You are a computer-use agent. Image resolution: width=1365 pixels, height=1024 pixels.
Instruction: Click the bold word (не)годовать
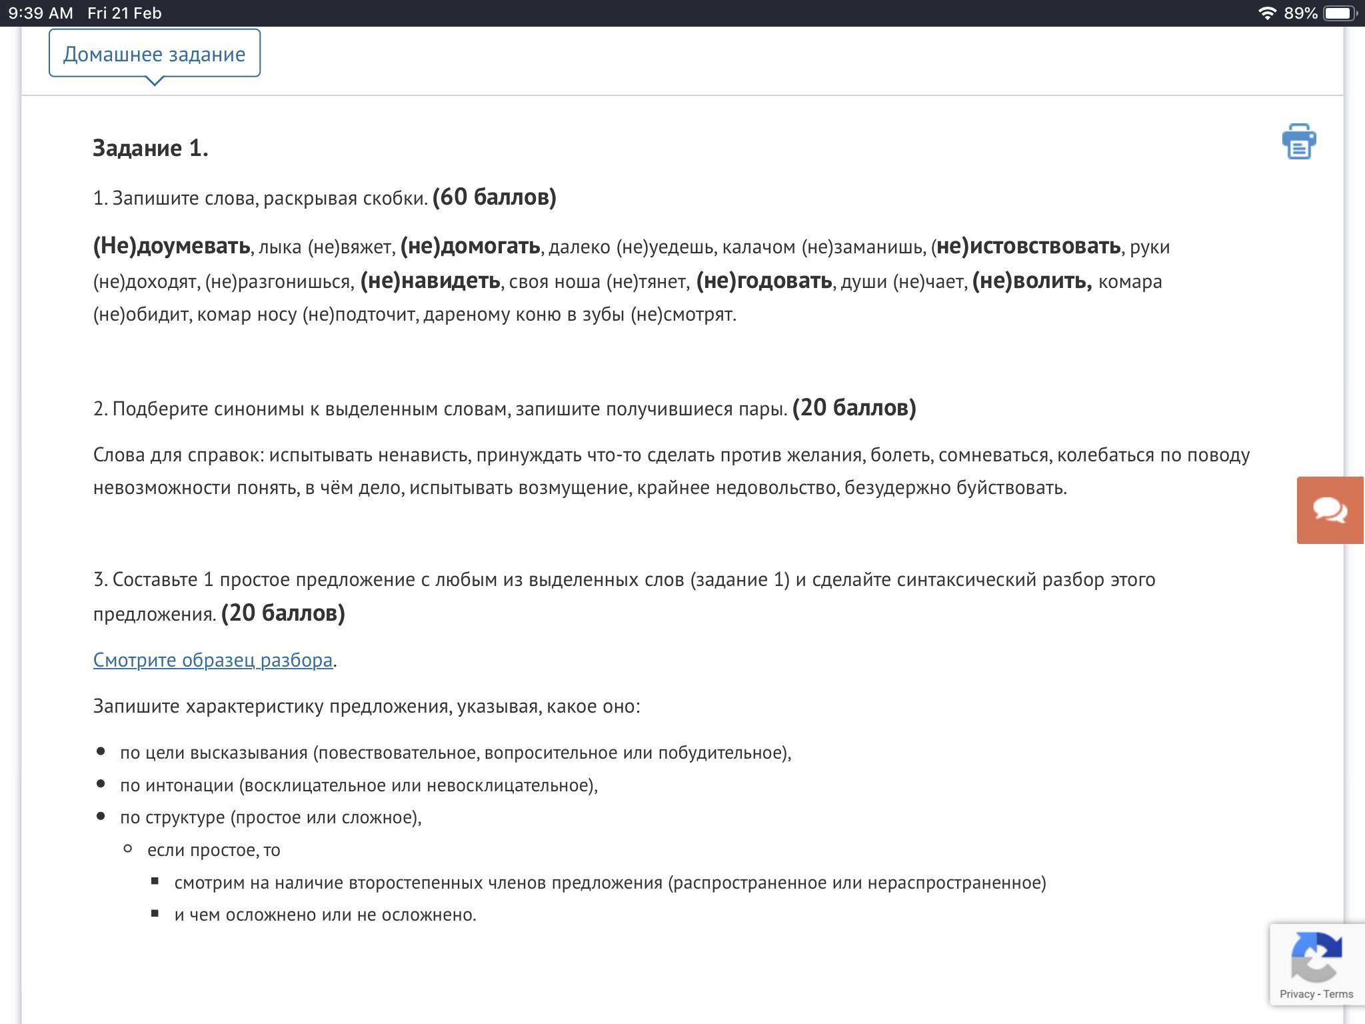coord(764,281)
